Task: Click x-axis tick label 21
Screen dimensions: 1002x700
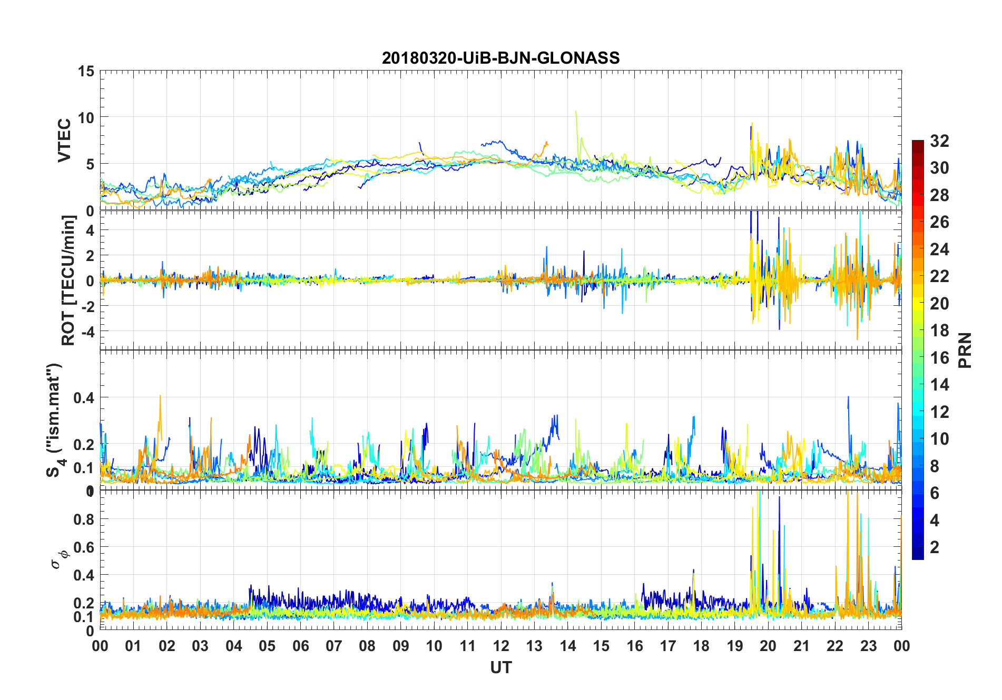Action: [801, 646]
